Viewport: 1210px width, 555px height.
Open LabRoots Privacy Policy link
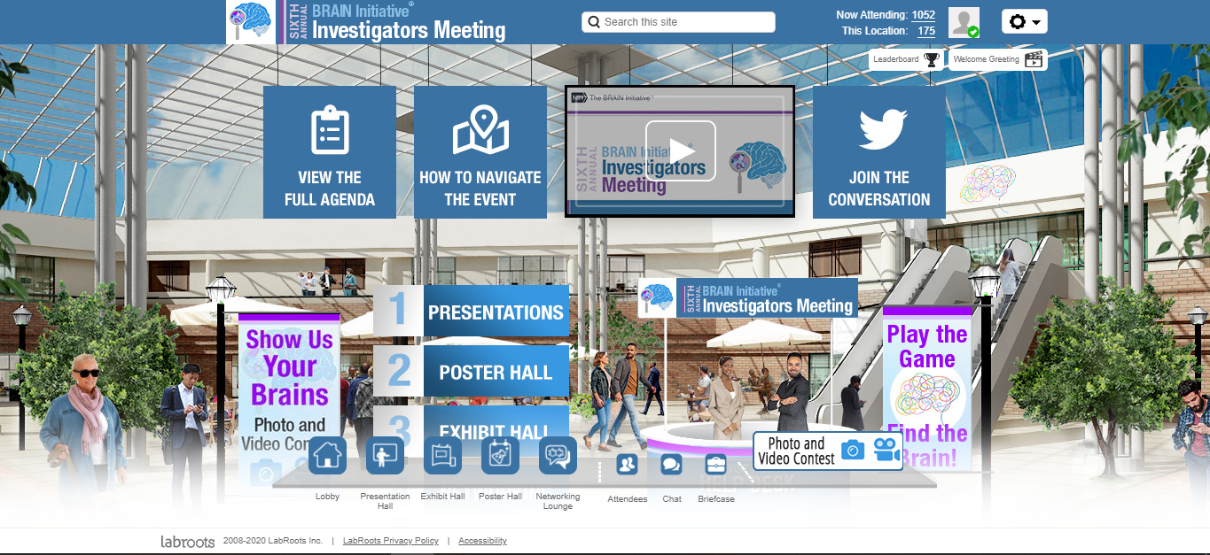pos(391,540)
